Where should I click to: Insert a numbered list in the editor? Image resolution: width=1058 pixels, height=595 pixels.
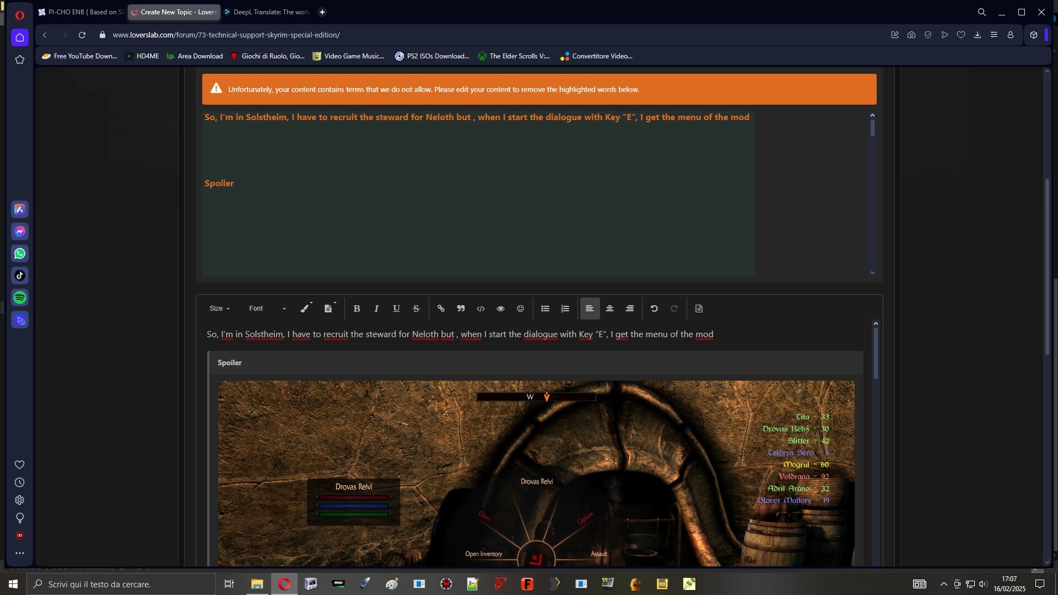[565, 309]
